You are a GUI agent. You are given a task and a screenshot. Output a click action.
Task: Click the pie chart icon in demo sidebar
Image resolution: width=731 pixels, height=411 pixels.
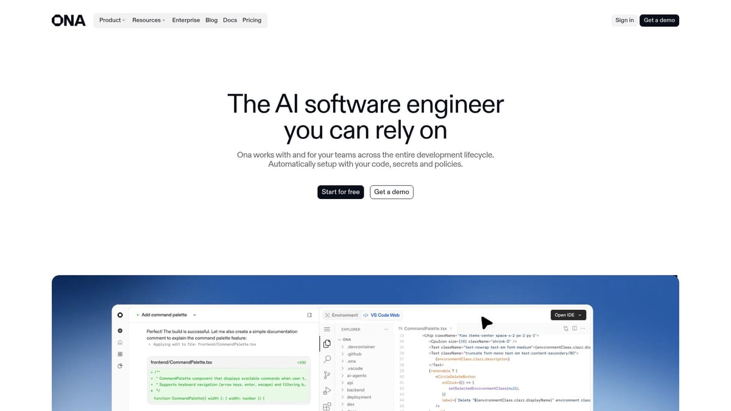point(120,366)
